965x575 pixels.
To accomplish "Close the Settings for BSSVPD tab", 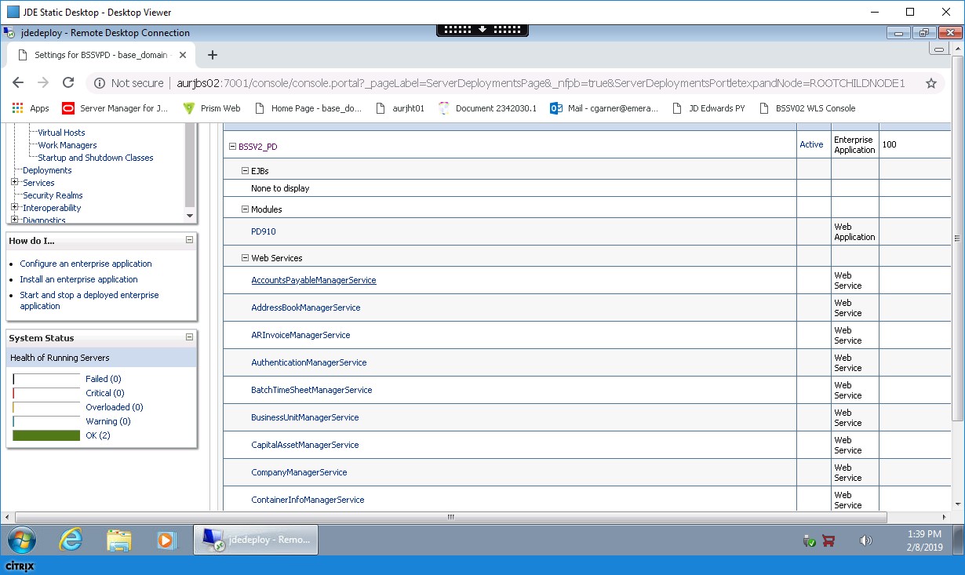I will 184,55.
